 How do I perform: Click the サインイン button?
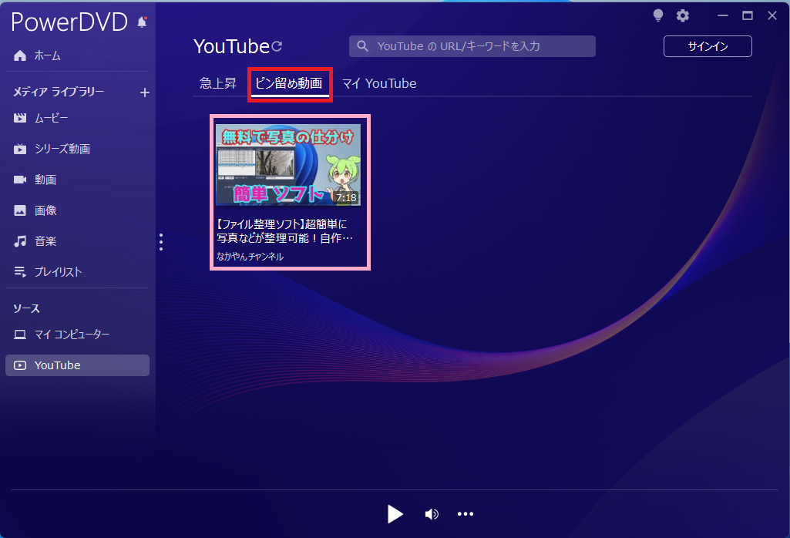(x=708, y=46)
